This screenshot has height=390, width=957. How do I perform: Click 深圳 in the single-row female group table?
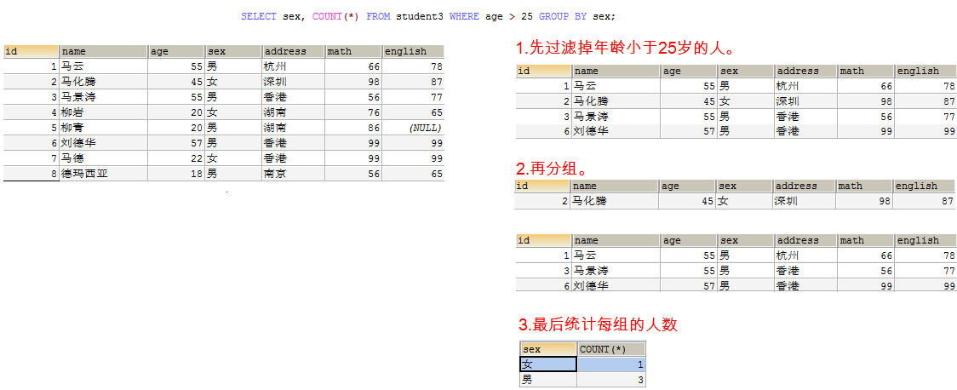803,201
